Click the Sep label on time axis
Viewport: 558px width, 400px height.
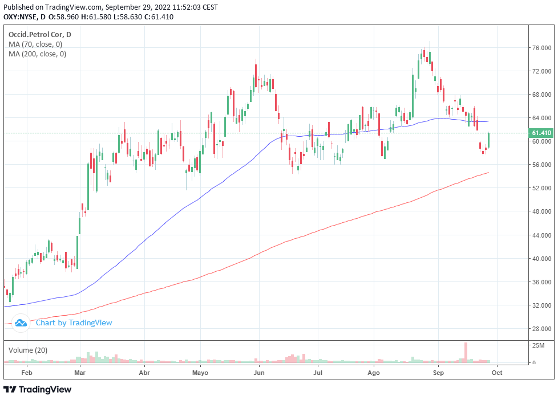tap(438, 373)
